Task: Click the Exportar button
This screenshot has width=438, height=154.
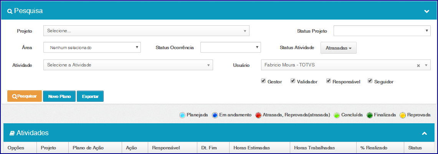Action: (90, 96)
